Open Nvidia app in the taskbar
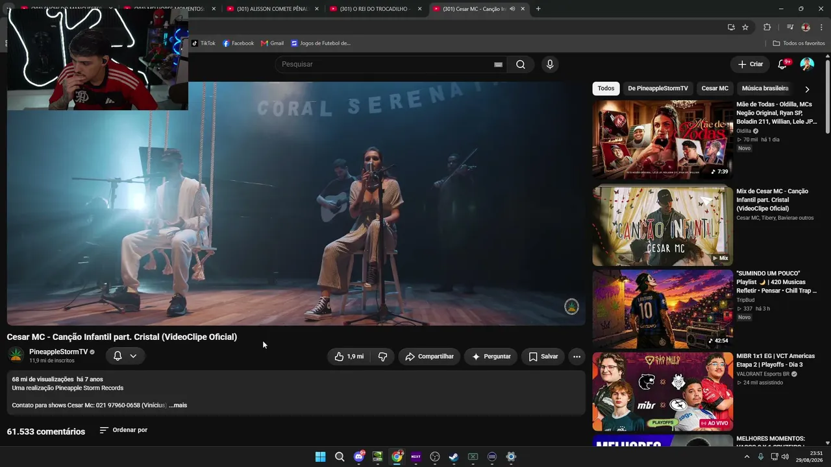 coord(378,457)
